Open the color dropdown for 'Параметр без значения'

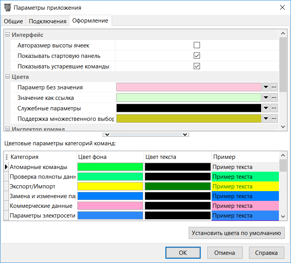coord(266,87)
